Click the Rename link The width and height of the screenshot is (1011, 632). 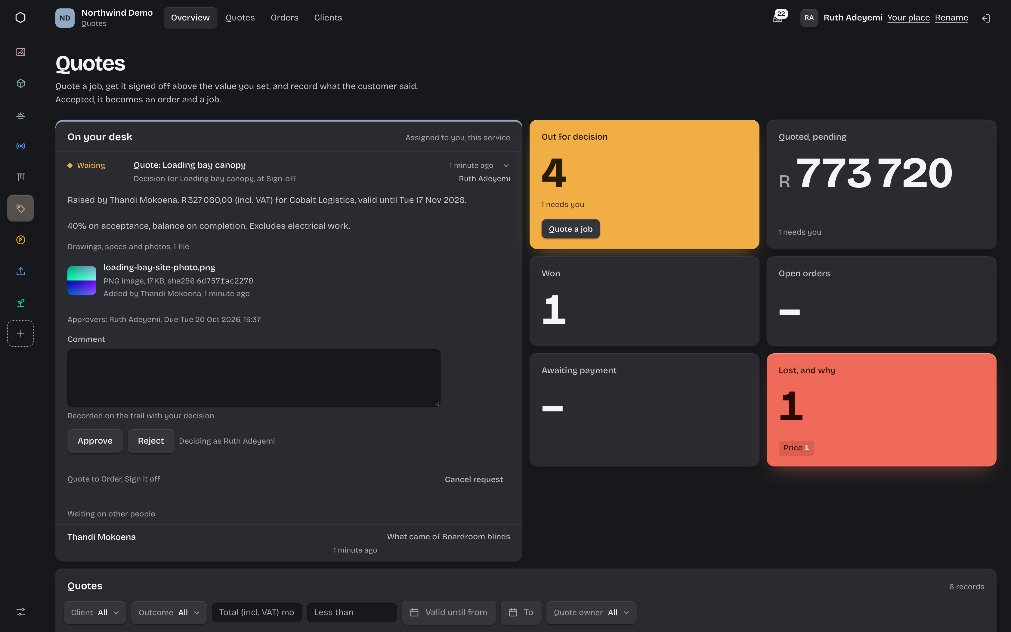tap(951, 17)
